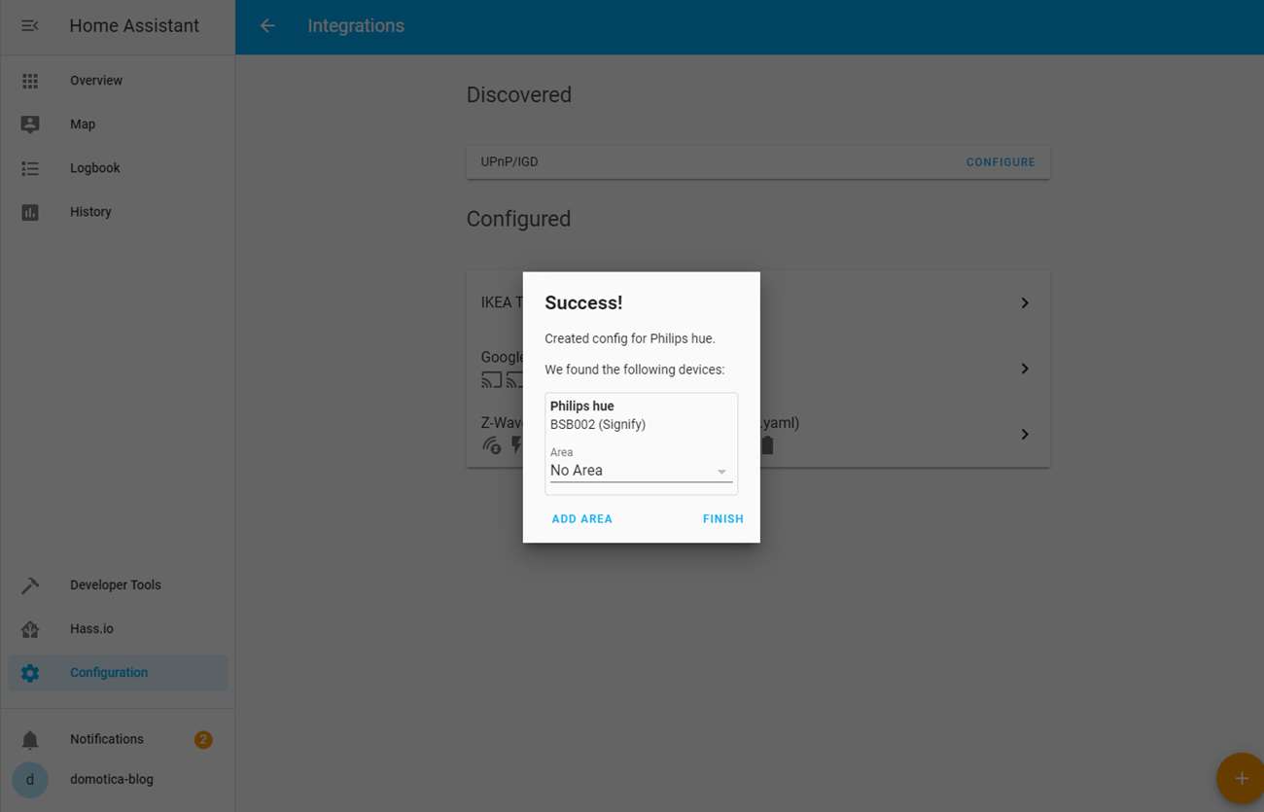Open the Area dropdown showing No Area

pos(641,471)
